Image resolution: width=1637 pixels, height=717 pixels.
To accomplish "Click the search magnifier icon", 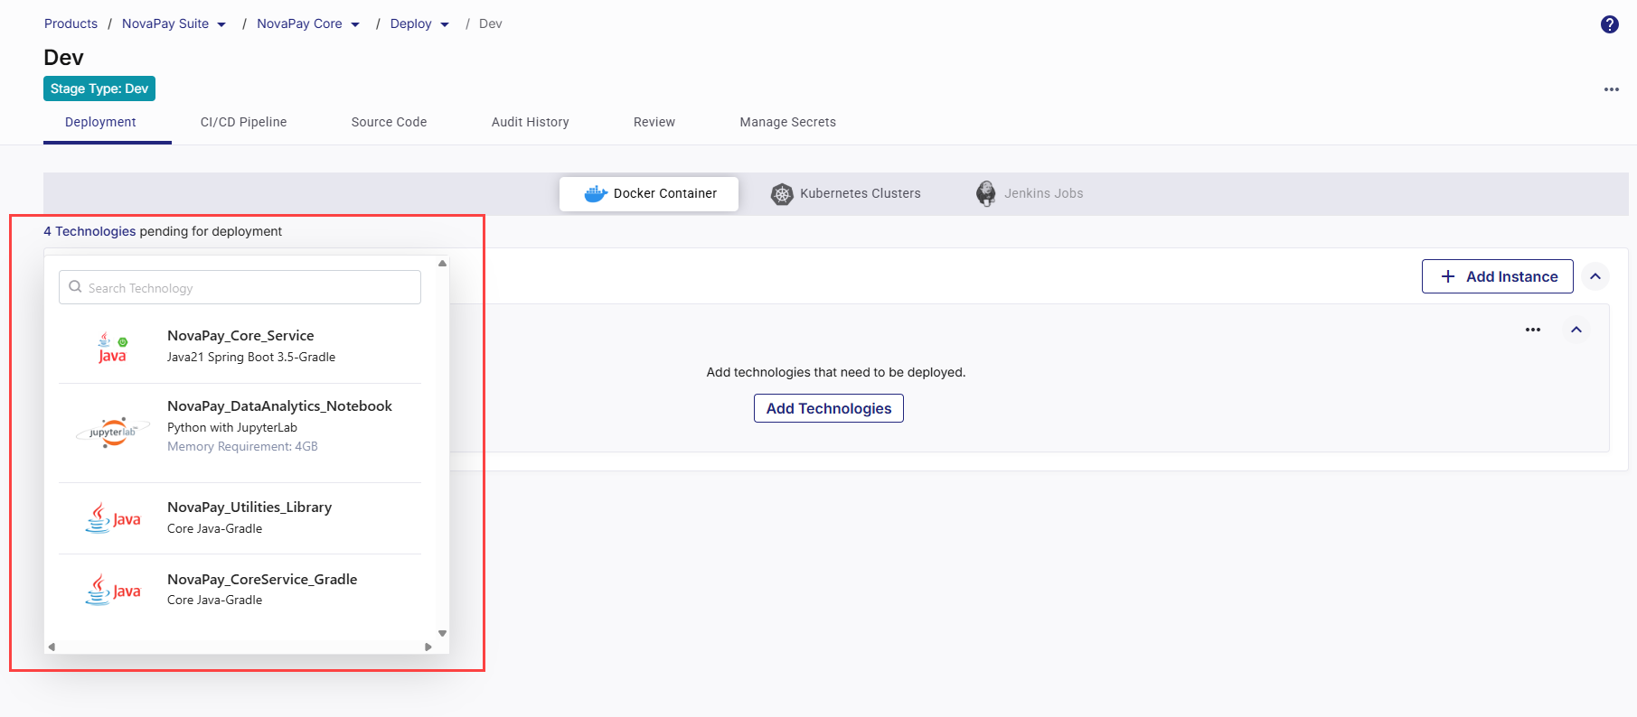I will (75, 287).
